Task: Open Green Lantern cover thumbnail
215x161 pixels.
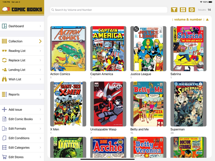Action: point(68,147)
